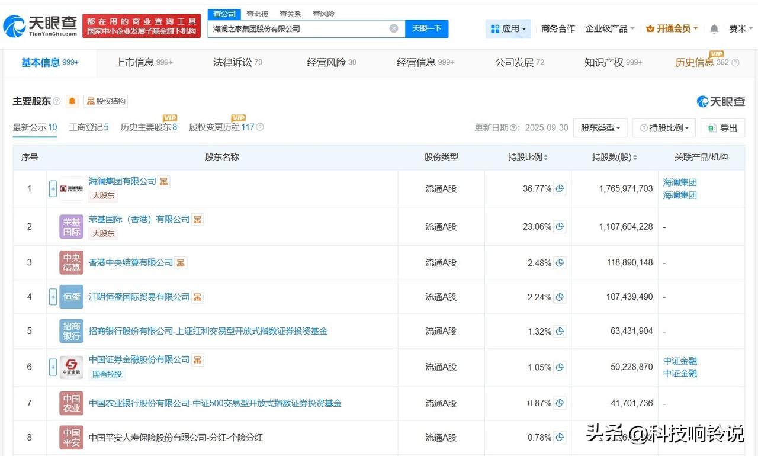Click the company name search input field
Screen dimensions: 758x456
coord(299,28)
